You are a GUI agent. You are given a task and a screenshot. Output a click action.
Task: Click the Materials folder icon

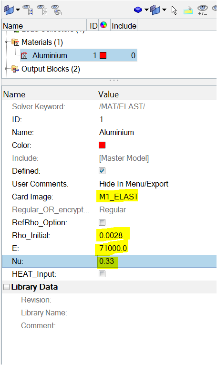[15, 42]
